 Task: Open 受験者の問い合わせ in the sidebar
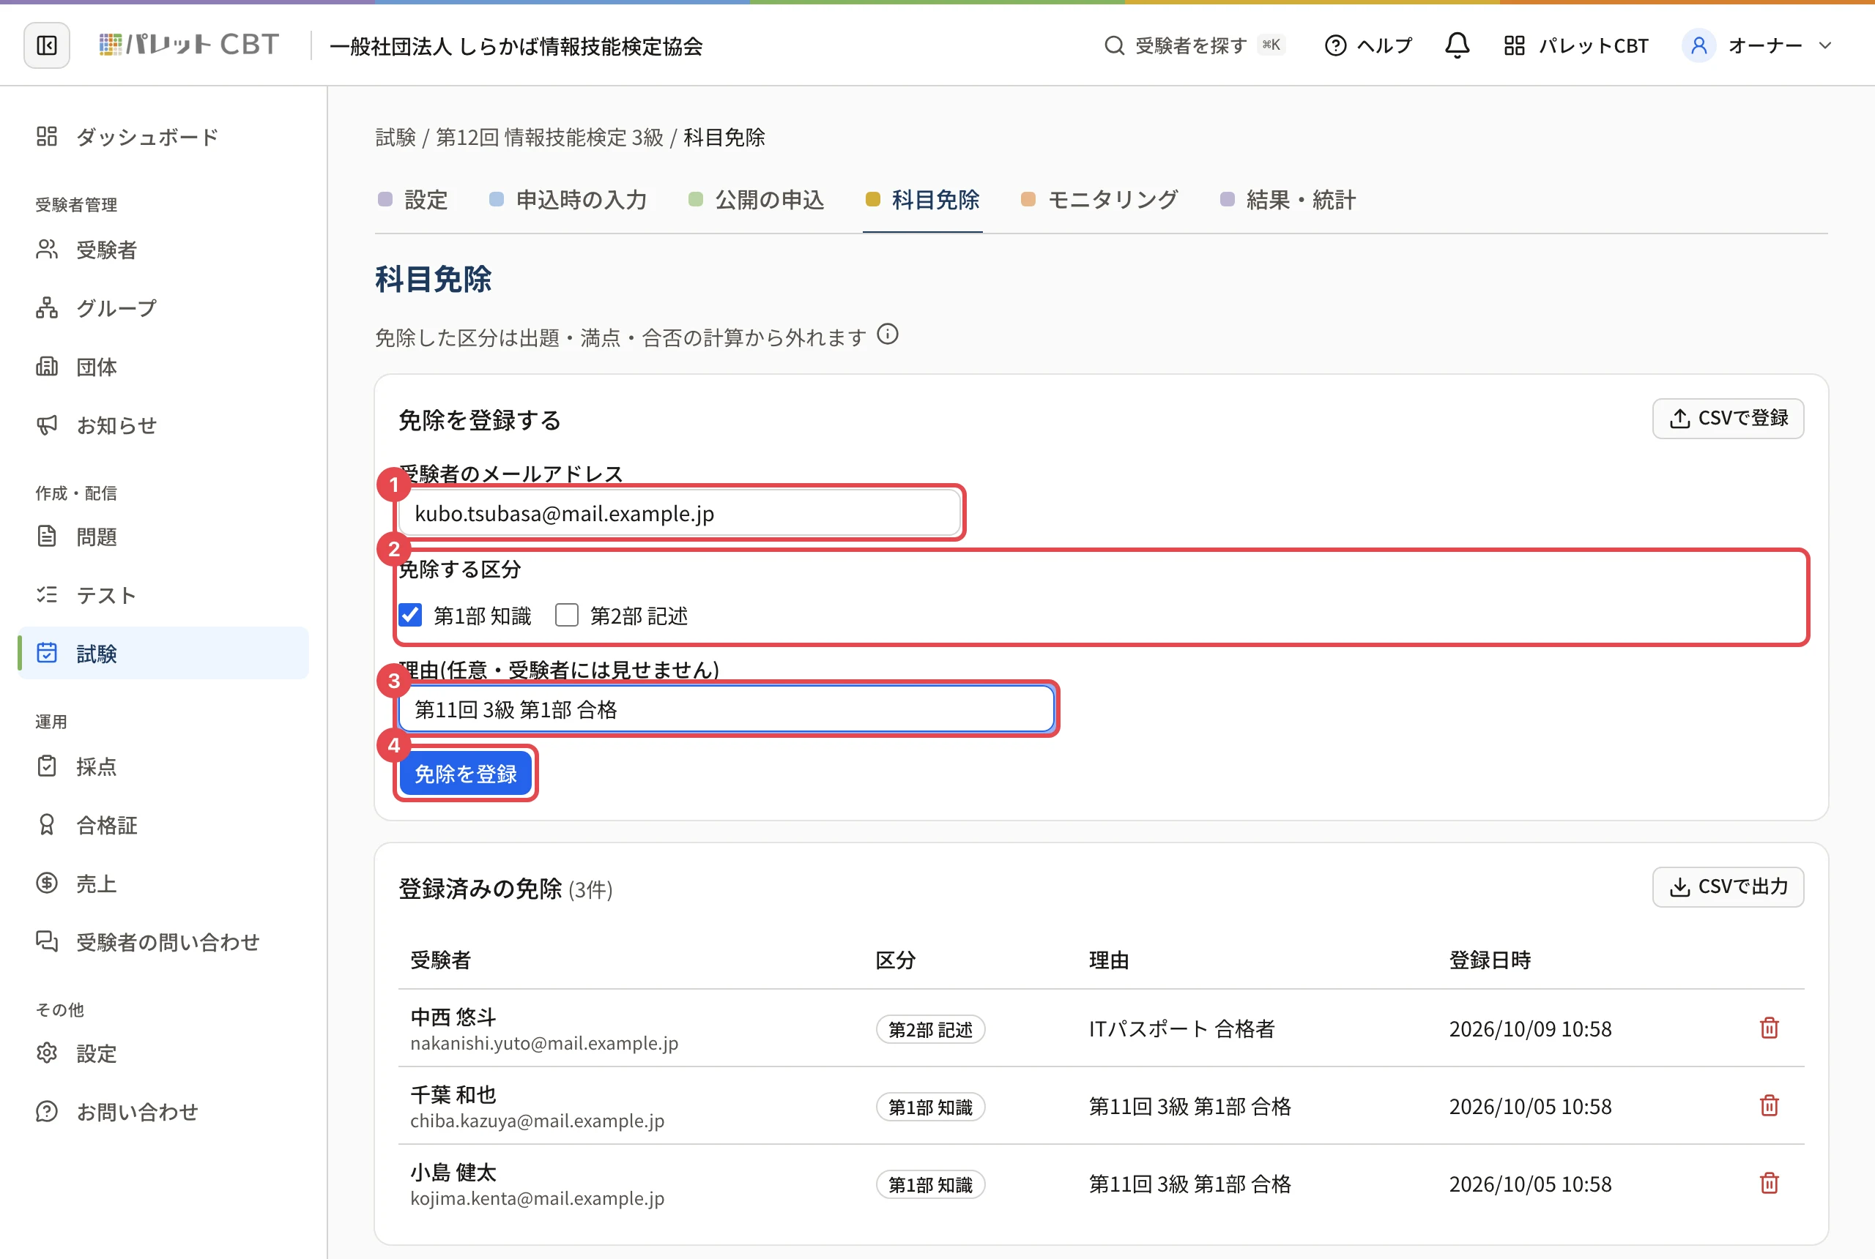tap(163, 942)
